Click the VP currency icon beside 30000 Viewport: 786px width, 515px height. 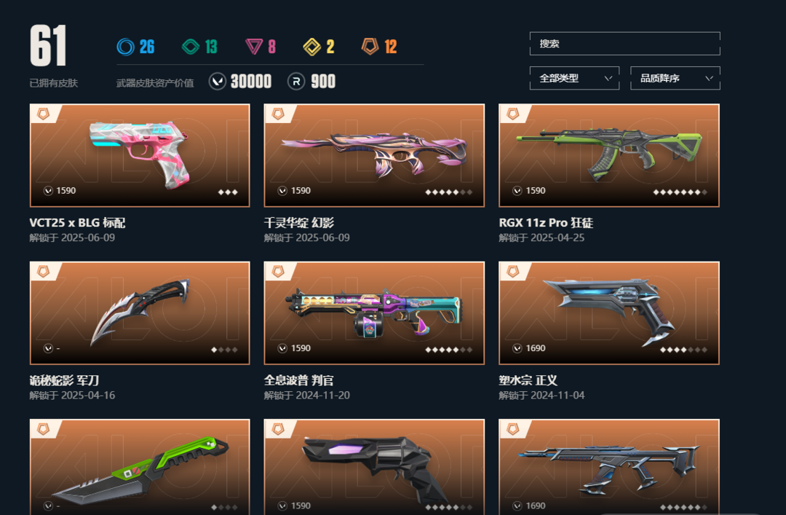tap(218, 82)
